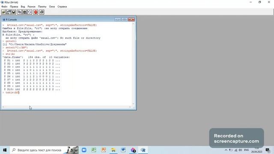The image size is (274, 154).
Task: Open the Файл menu
Action: [4, 7]
